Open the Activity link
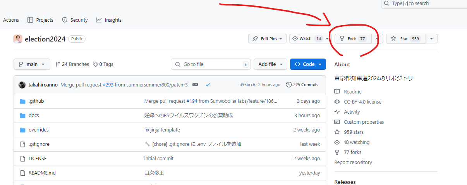The image size is (467, 185). (352, 112)
